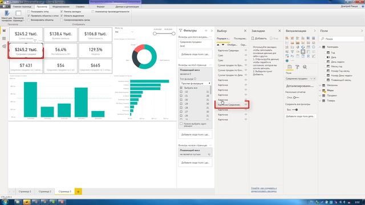Open the Page 2 report tab
365x205 pixels.
click(x=44, y=191)
